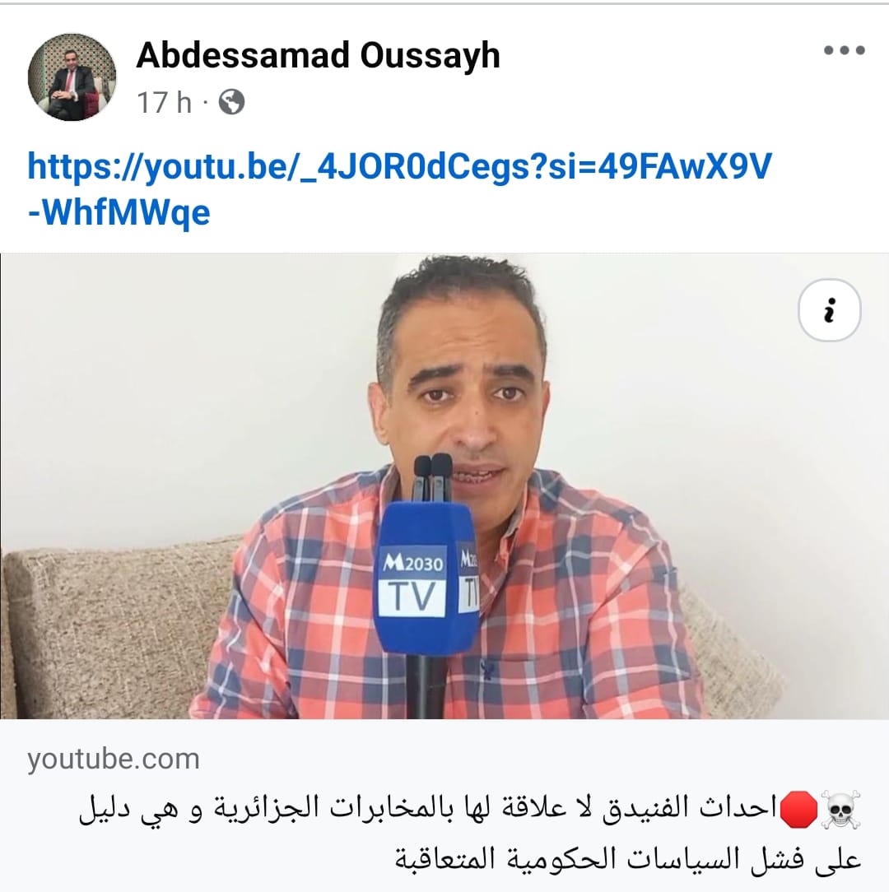Click the info "i" icon on preview
This screenshot has height=892, width=889.
coord(829,310)
